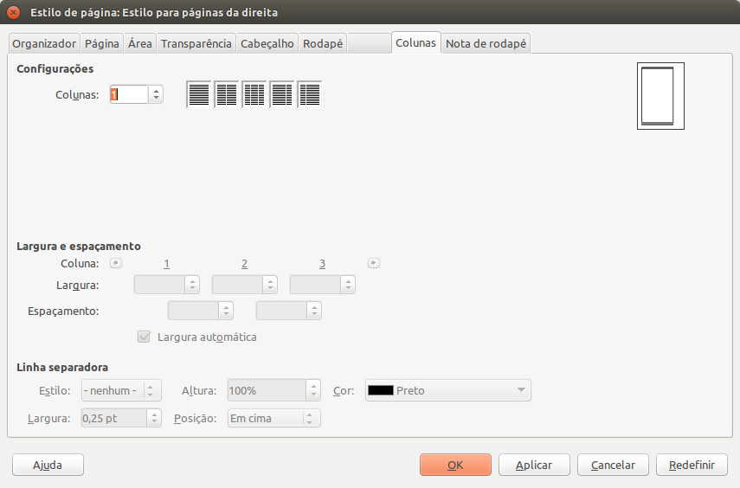Click column number 3 label

pos(322,264)
